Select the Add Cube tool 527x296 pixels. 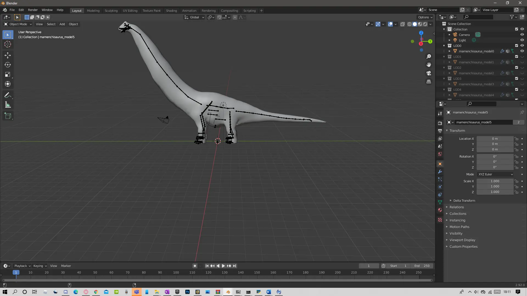[x=8, y=116]
